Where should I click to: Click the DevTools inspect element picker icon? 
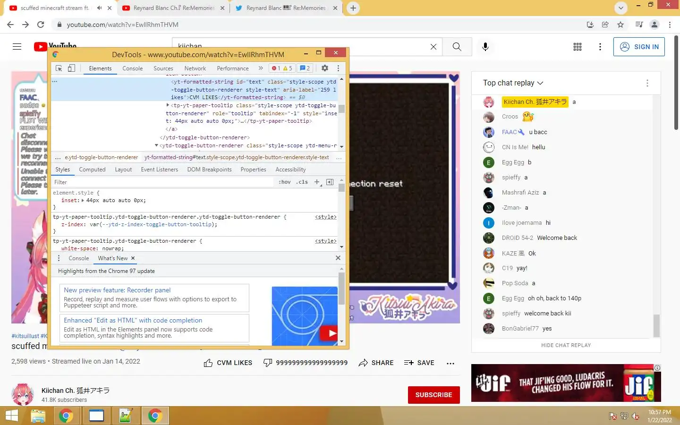pos(59,68)
